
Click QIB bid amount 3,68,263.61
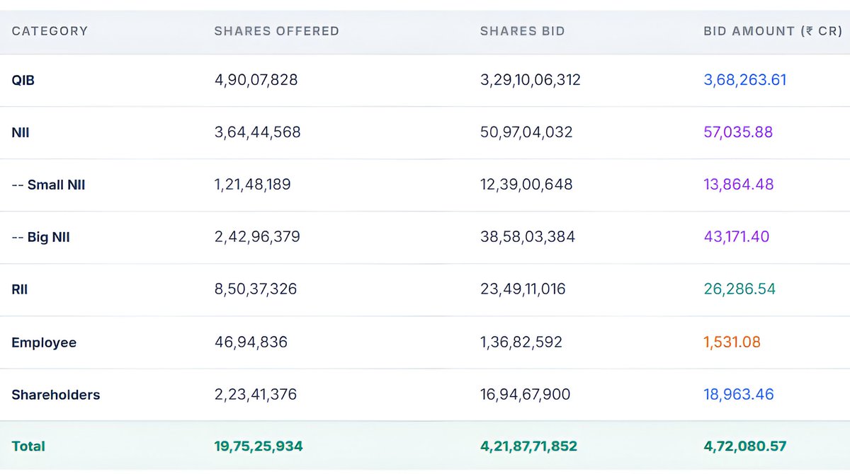click(x=745, y=80)
